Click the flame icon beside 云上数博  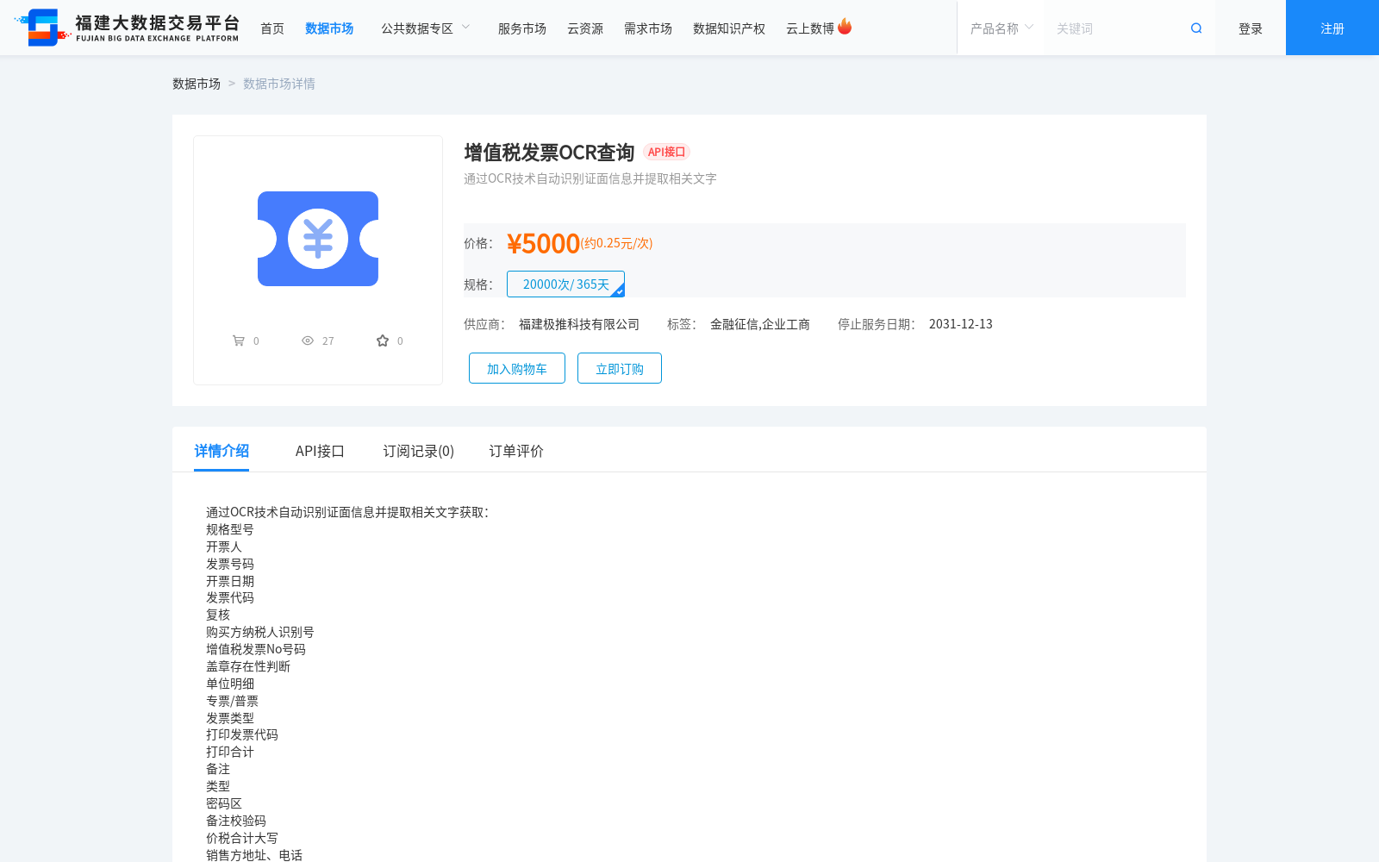[x=845, y=27]
